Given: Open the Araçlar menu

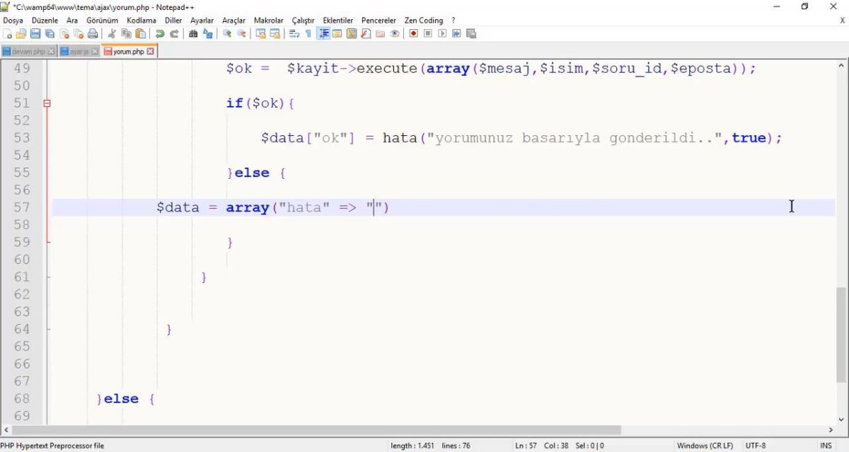Looking at the screenshot, I should coord(233,21).
